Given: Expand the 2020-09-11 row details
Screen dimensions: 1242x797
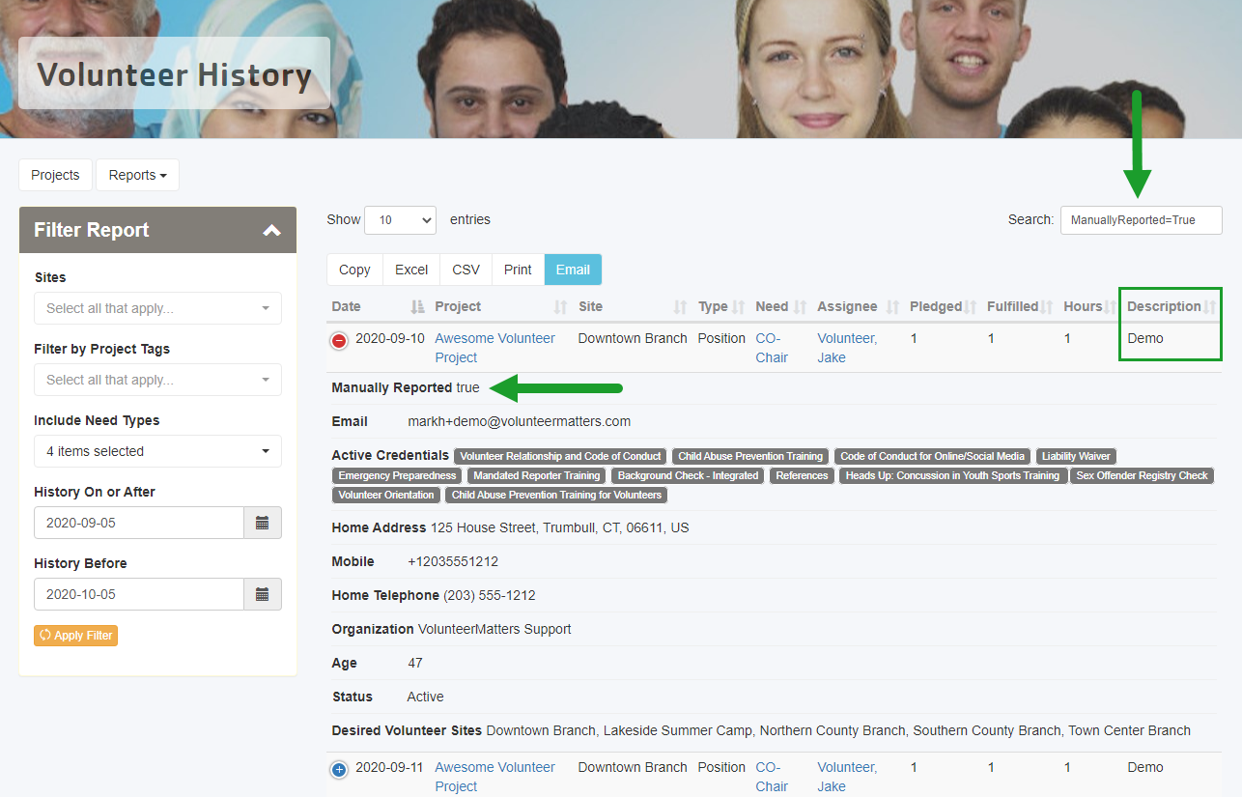Looking at the screenshot, I should (x=339, y=769).
